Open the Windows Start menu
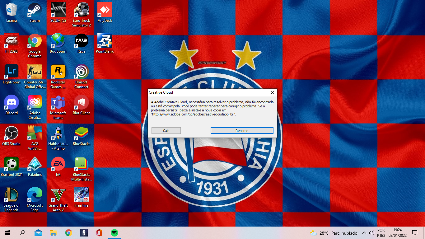425x239 pixels. pyautogui.click(x=7, y=233)
